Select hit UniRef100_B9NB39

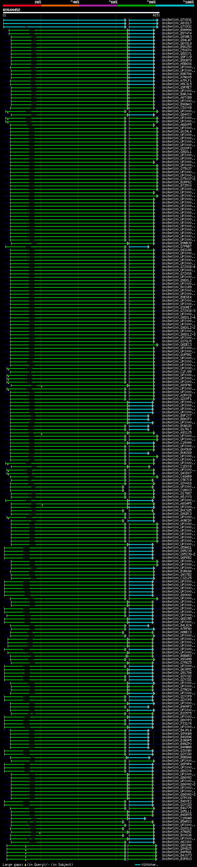(177, 243)
